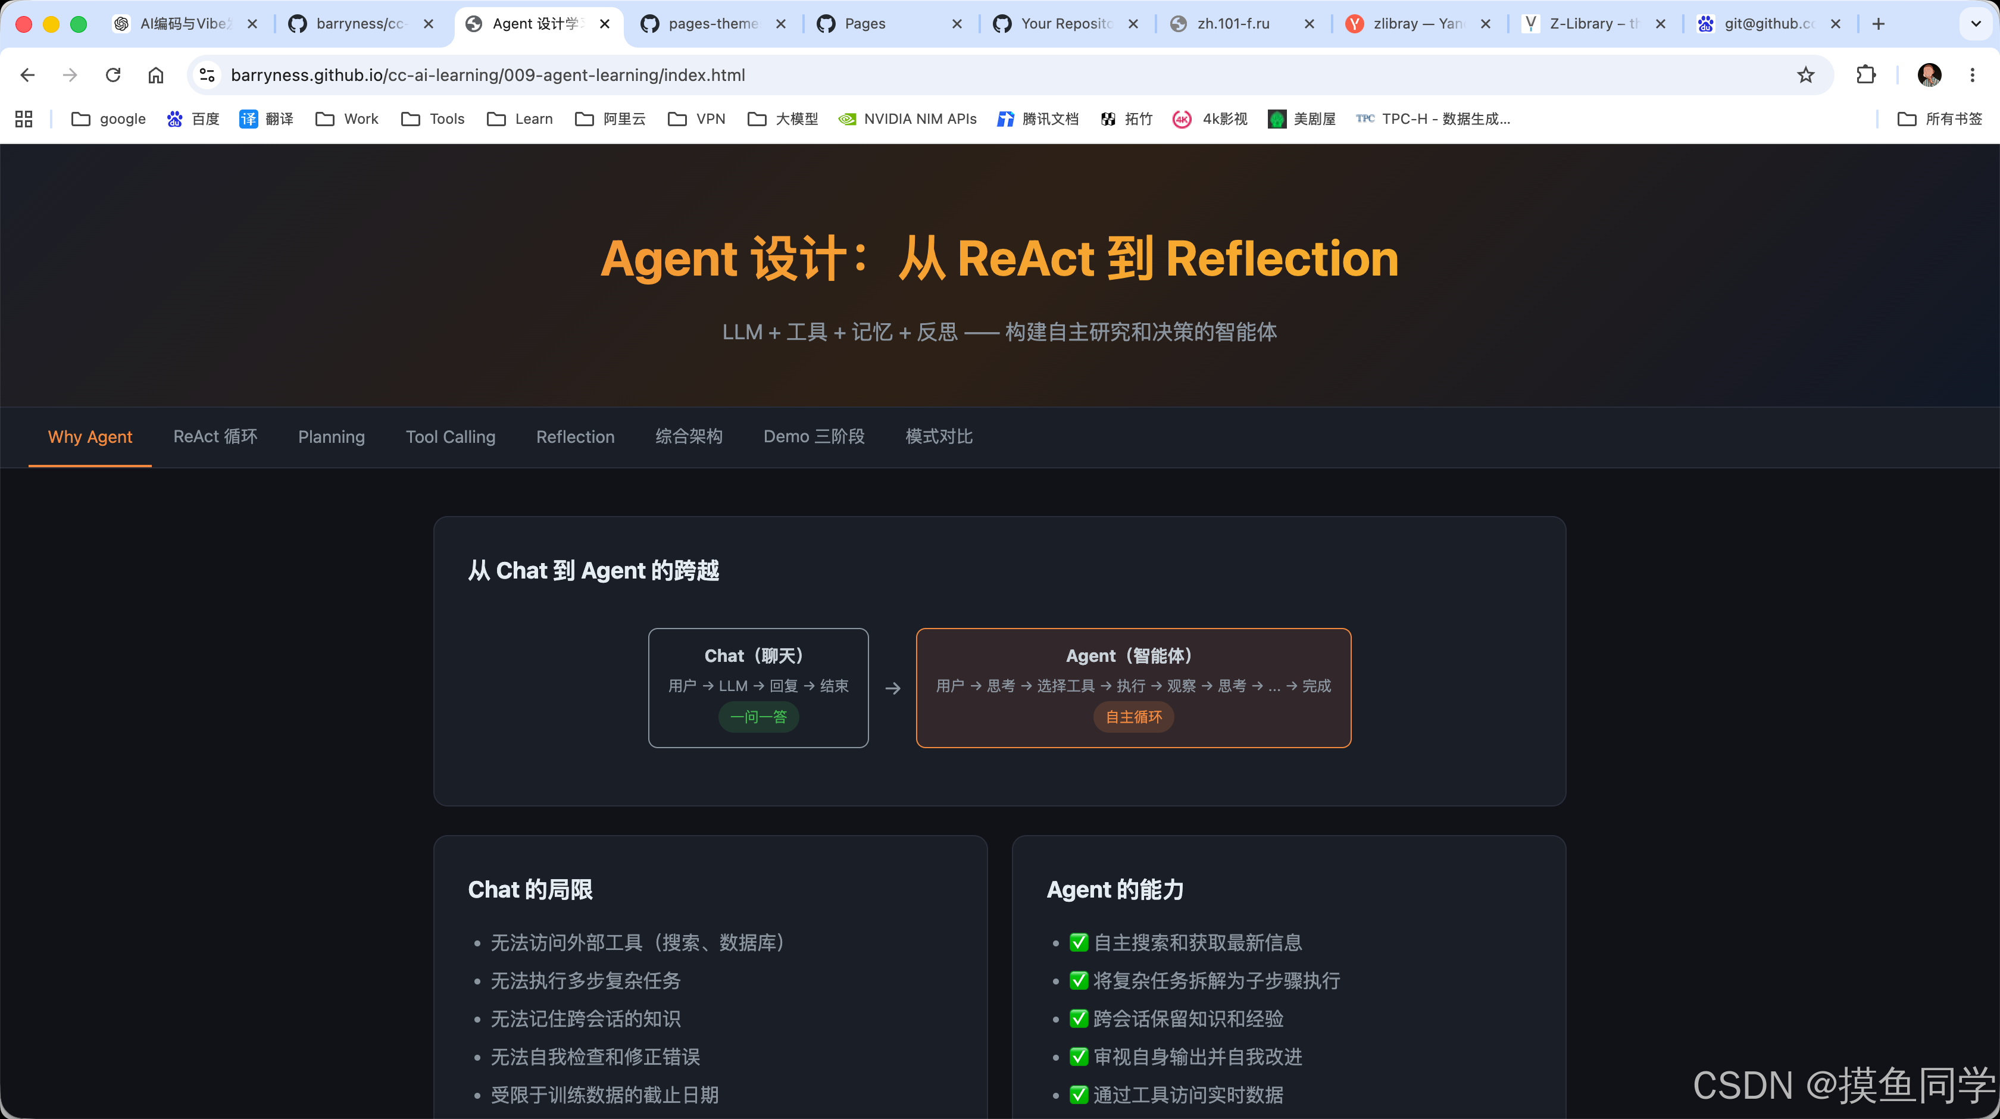The image size is (2000, 1119).
Task: Open the 大模型 bookmarks folder
Action: click(783, 119)
